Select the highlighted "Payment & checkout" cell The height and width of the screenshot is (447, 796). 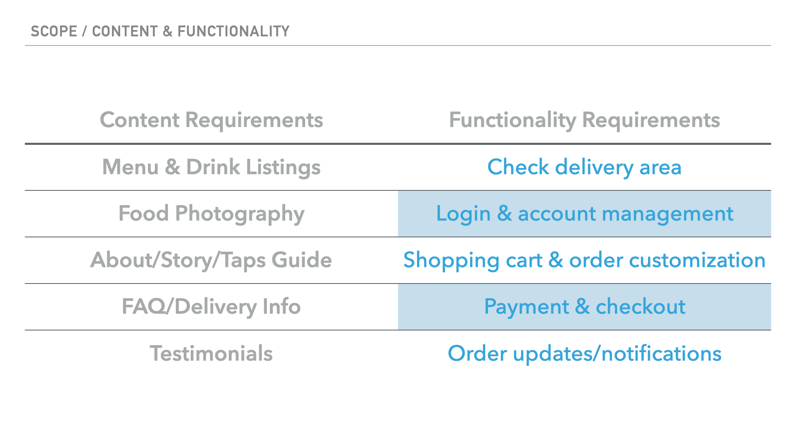585,307
